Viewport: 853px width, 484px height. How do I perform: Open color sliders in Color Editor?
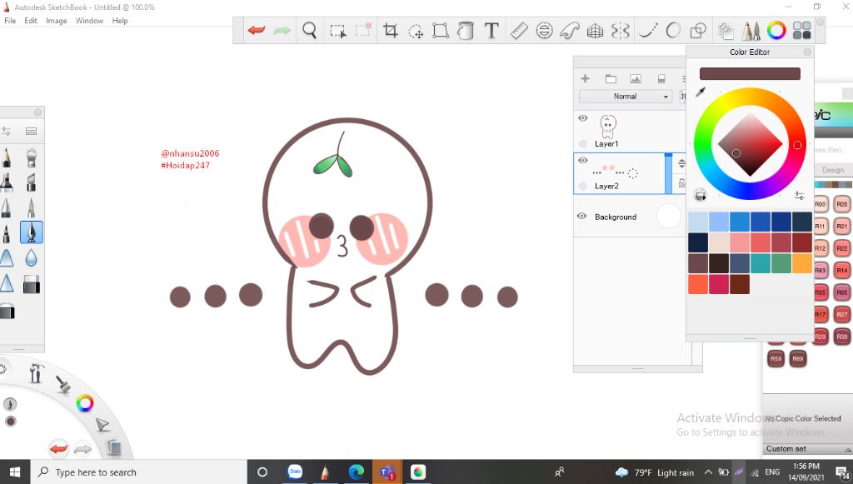click(x=799, y=195)
